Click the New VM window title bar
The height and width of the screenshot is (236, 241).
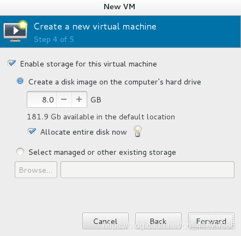point(119,7)
